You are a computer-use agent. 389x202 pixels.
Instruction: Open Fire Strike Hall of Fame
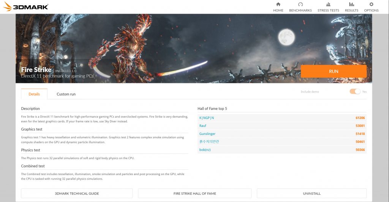pyautogui.click(x=194, y=193)
